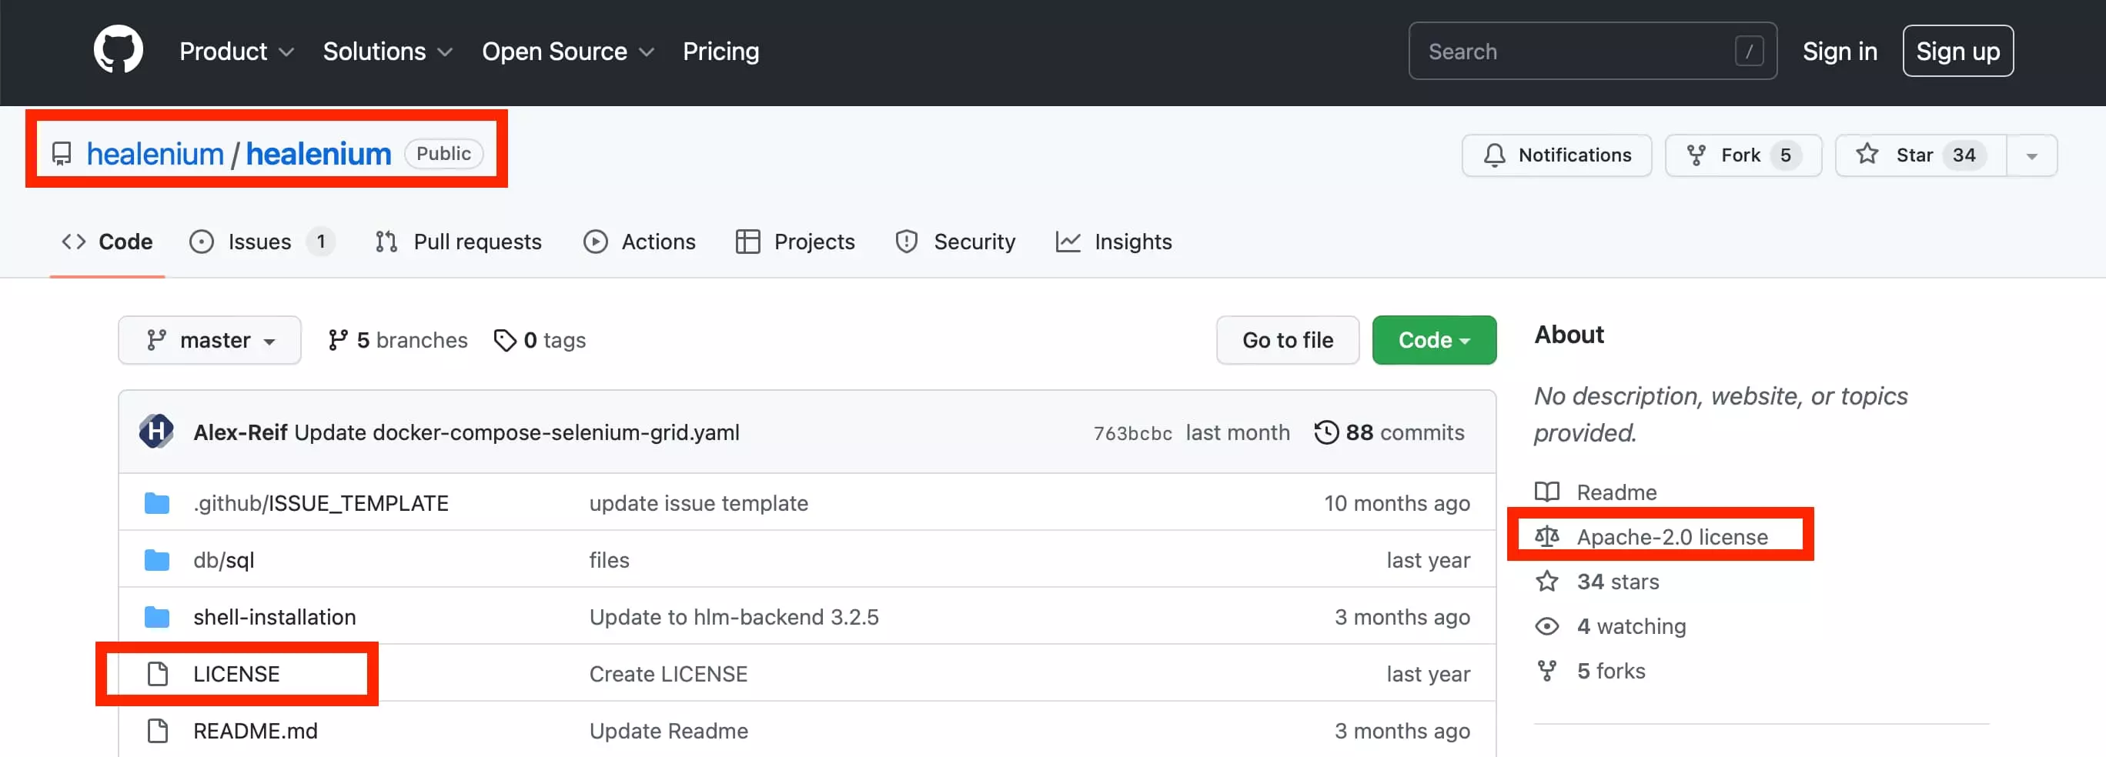Open the master branch dropdown
This screenshot has height=757, width=2106.
[x=209, y=340]
